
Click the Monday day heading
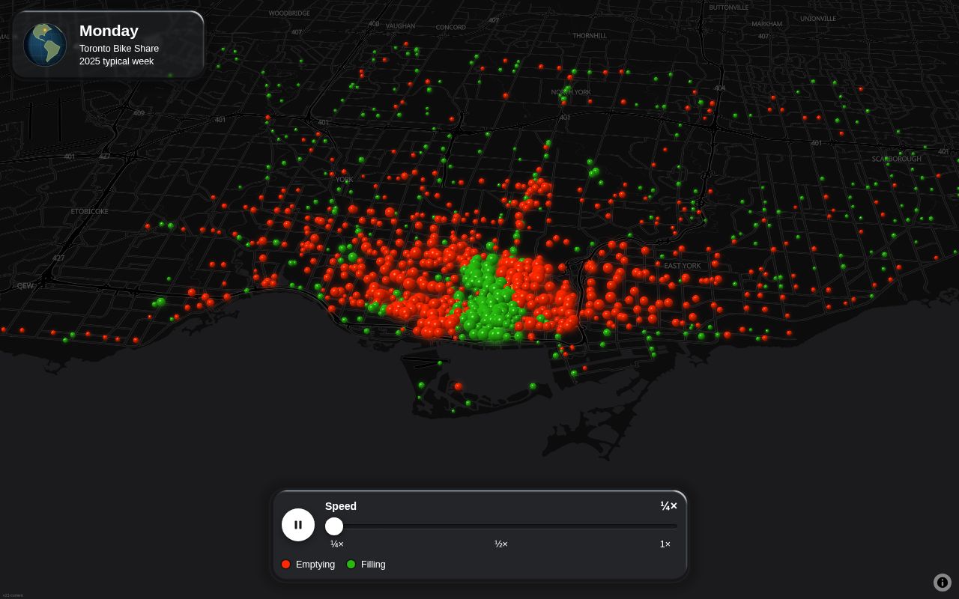click(109, 31)
